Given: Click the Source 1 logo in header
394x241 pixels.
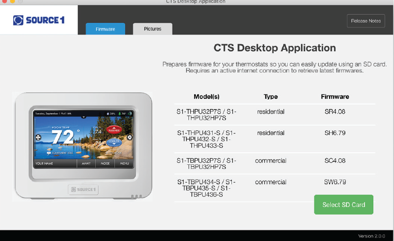Looking at the screenshot, I should [38, 20].
